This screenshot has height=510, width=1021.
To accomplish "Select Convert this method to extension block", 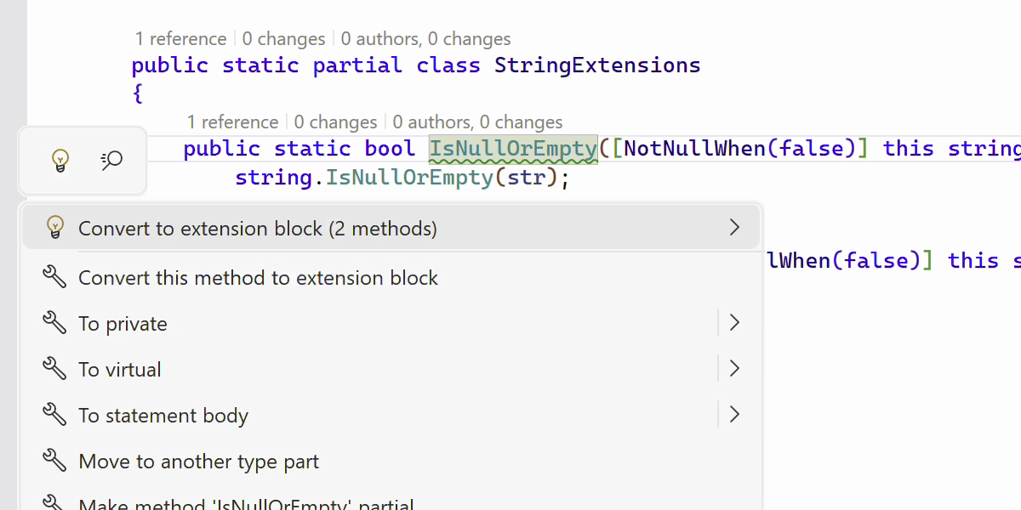I will [x=258, y=278].
